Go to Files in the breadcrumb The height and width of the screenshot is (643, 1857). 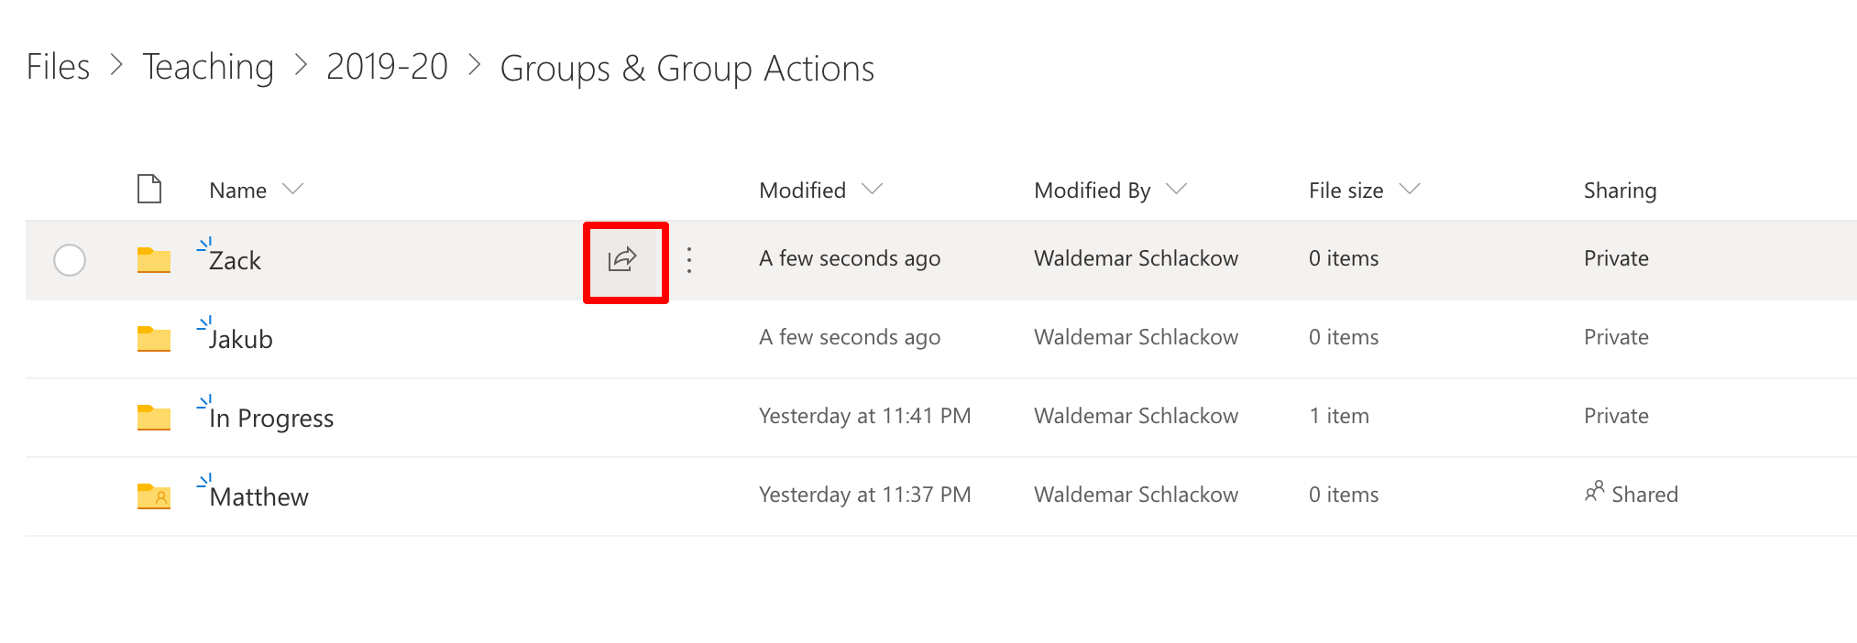coord(58,67)
